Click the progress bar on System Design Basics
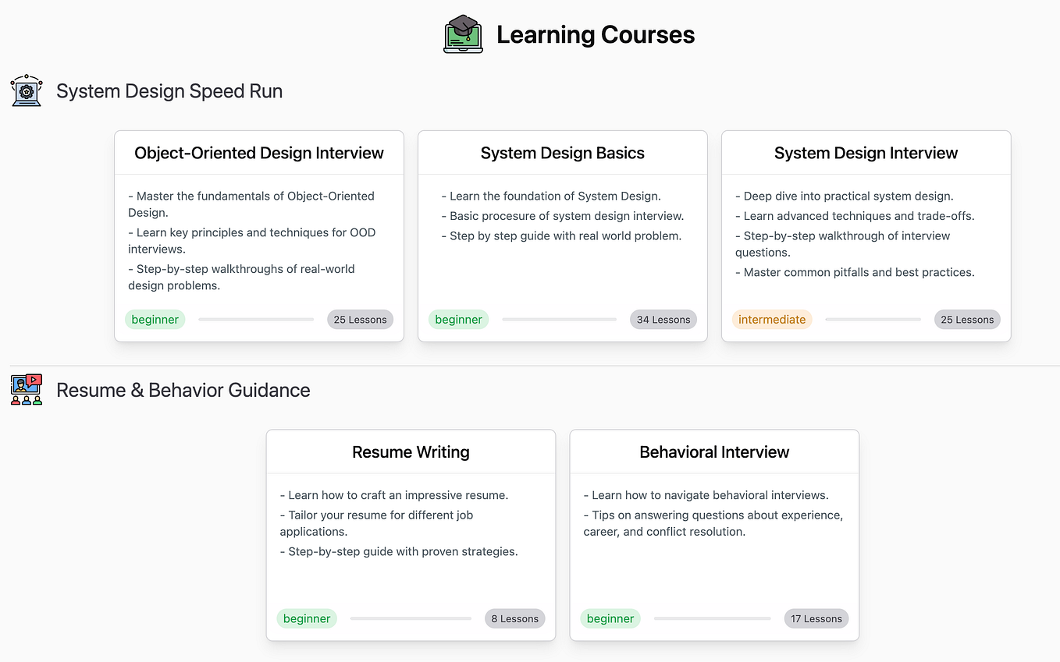Viewport: 1060px width, 662px height. click(559, 319)
